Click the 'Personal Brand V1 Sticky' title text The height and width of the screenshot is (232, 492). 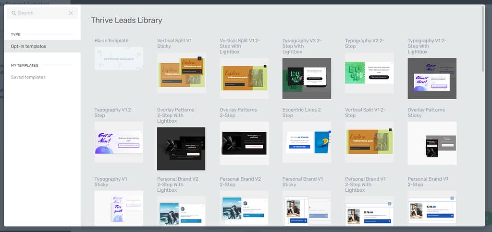click(x=303, y=182)
